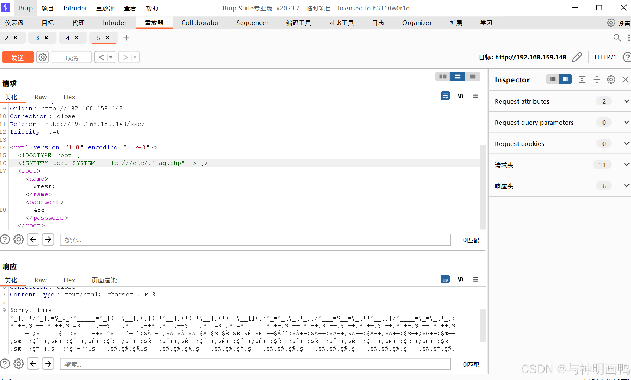Open send options gear next to 发送

43,57
